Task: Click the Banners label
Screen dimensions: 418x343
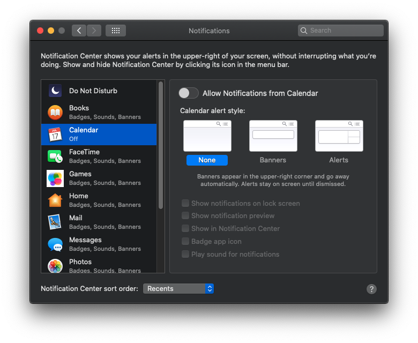Action: tap(273, 160)
